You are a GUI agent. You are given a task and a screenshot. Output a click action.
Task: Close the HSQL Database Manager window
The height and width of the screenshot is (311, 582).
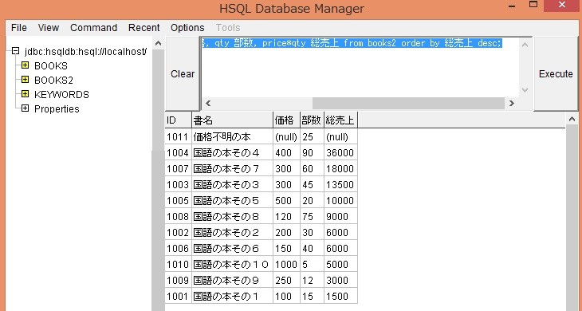pos(562,5)
